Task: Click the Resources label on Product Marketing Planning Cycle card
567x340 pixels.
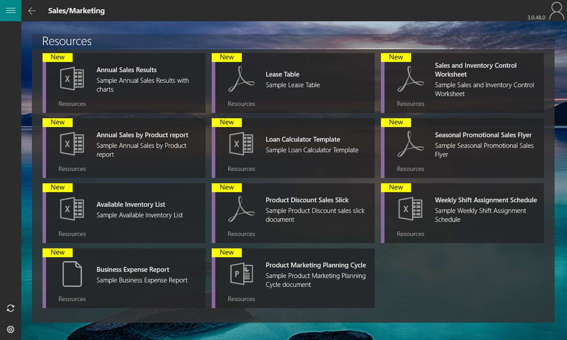Action: point(241,299)
